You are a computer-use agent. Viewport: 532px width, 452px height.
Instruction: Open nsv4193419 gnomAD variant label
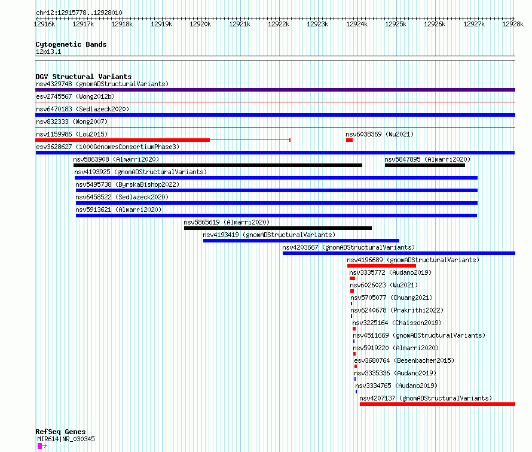(269, 235)
